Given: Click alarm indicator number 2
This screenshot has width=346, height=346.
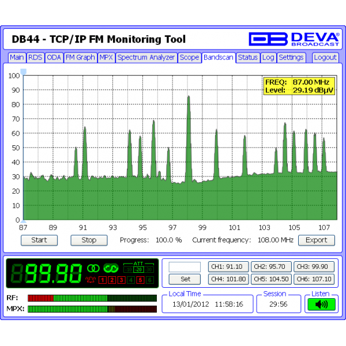Looking at the screenshot, I should point(112,280).
